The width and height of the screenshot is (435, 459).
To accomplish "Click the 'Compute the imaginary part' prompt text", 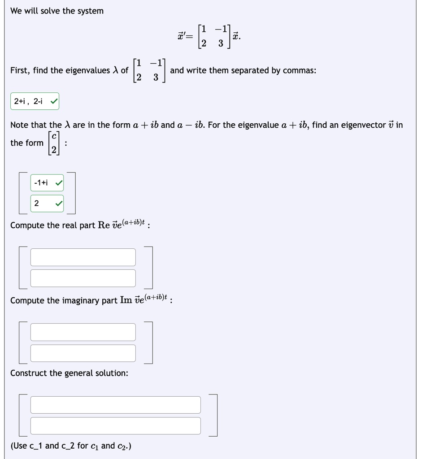I will (91, 300).
